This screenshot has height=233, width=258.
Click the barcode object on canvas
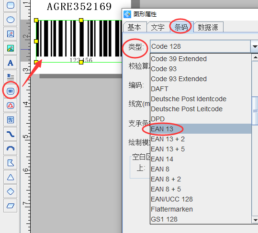[x=79, y=41]
